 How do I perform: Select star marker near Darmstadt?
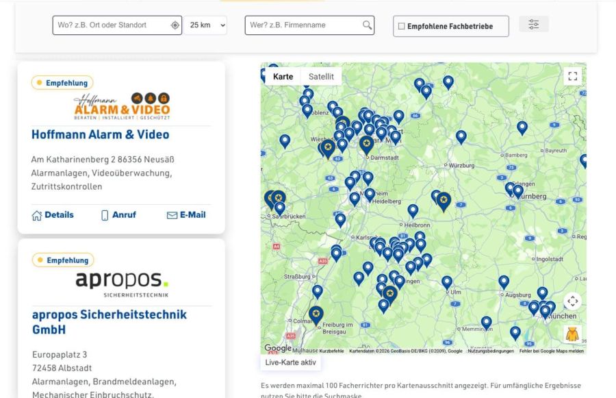click(x=367, y=144)
